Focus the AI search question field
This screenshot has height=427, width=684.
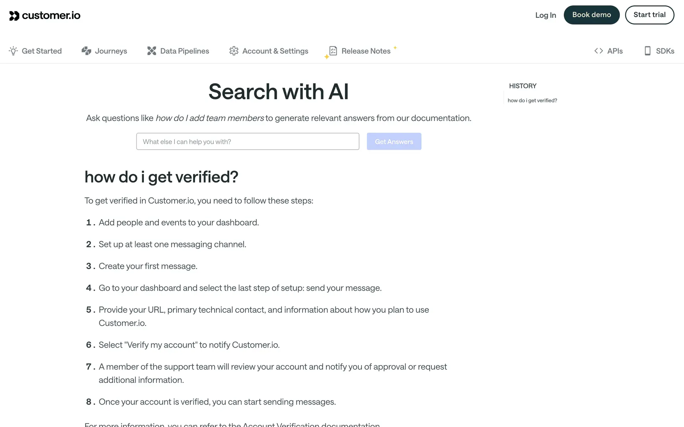pos(248,142)
